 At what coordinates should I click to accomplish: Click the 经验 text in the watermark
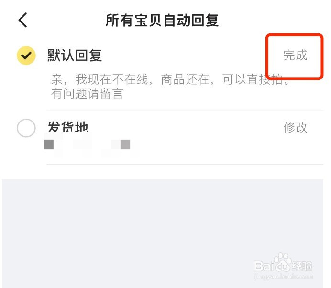[302, 266]
